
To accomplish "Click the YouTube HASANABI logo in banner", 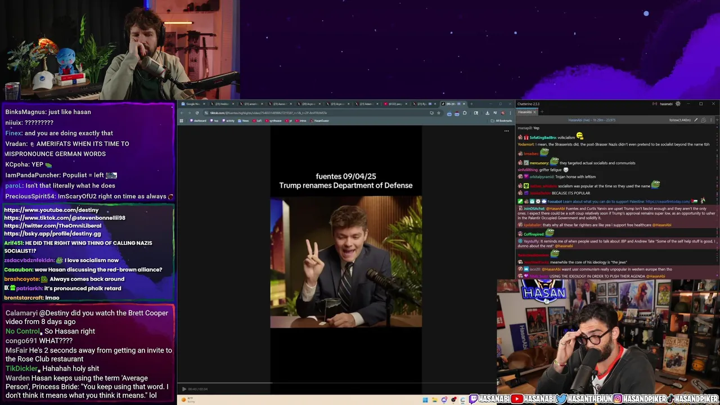I will 517,399.
